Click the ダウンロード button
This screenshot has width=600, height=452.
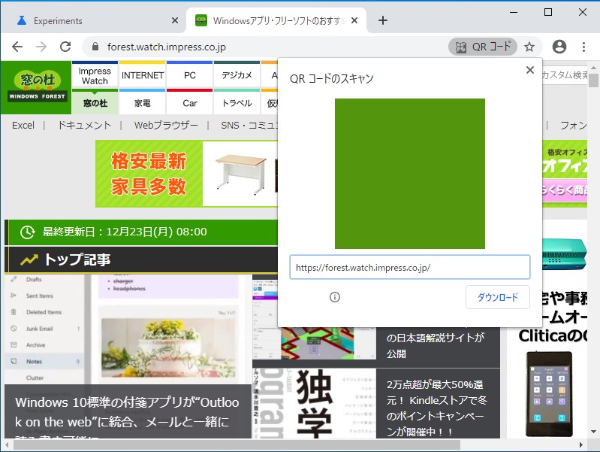[x=498, y=297]
